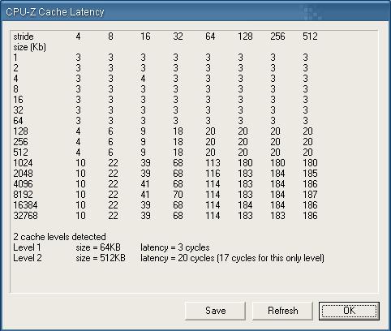391x331 pixels.
Task: Click the 'stride' header label
Action: 24,37
